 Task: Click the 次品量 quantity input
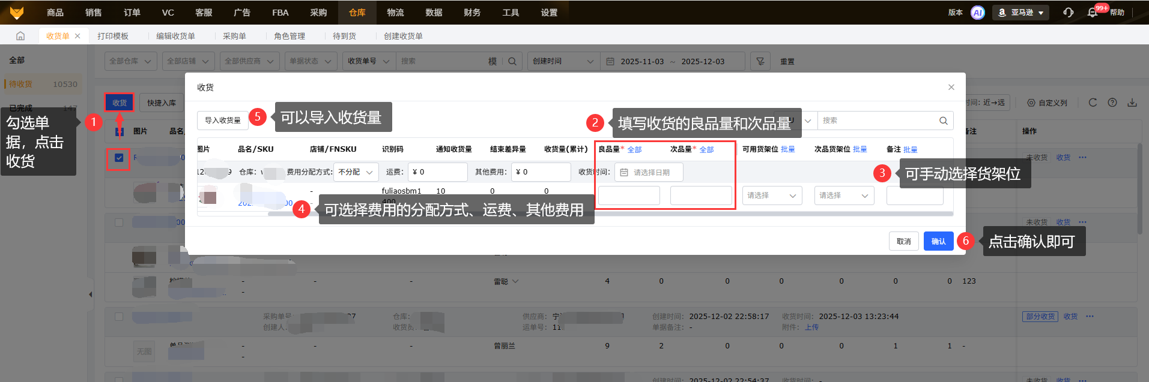pyautogui.click(x=701, y=195)
